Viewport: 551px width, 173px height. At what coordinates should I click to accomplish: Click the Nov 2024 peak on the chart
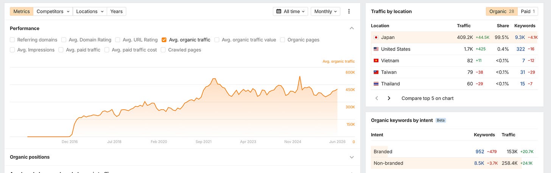pyautogui.click(x=300, y=77)
